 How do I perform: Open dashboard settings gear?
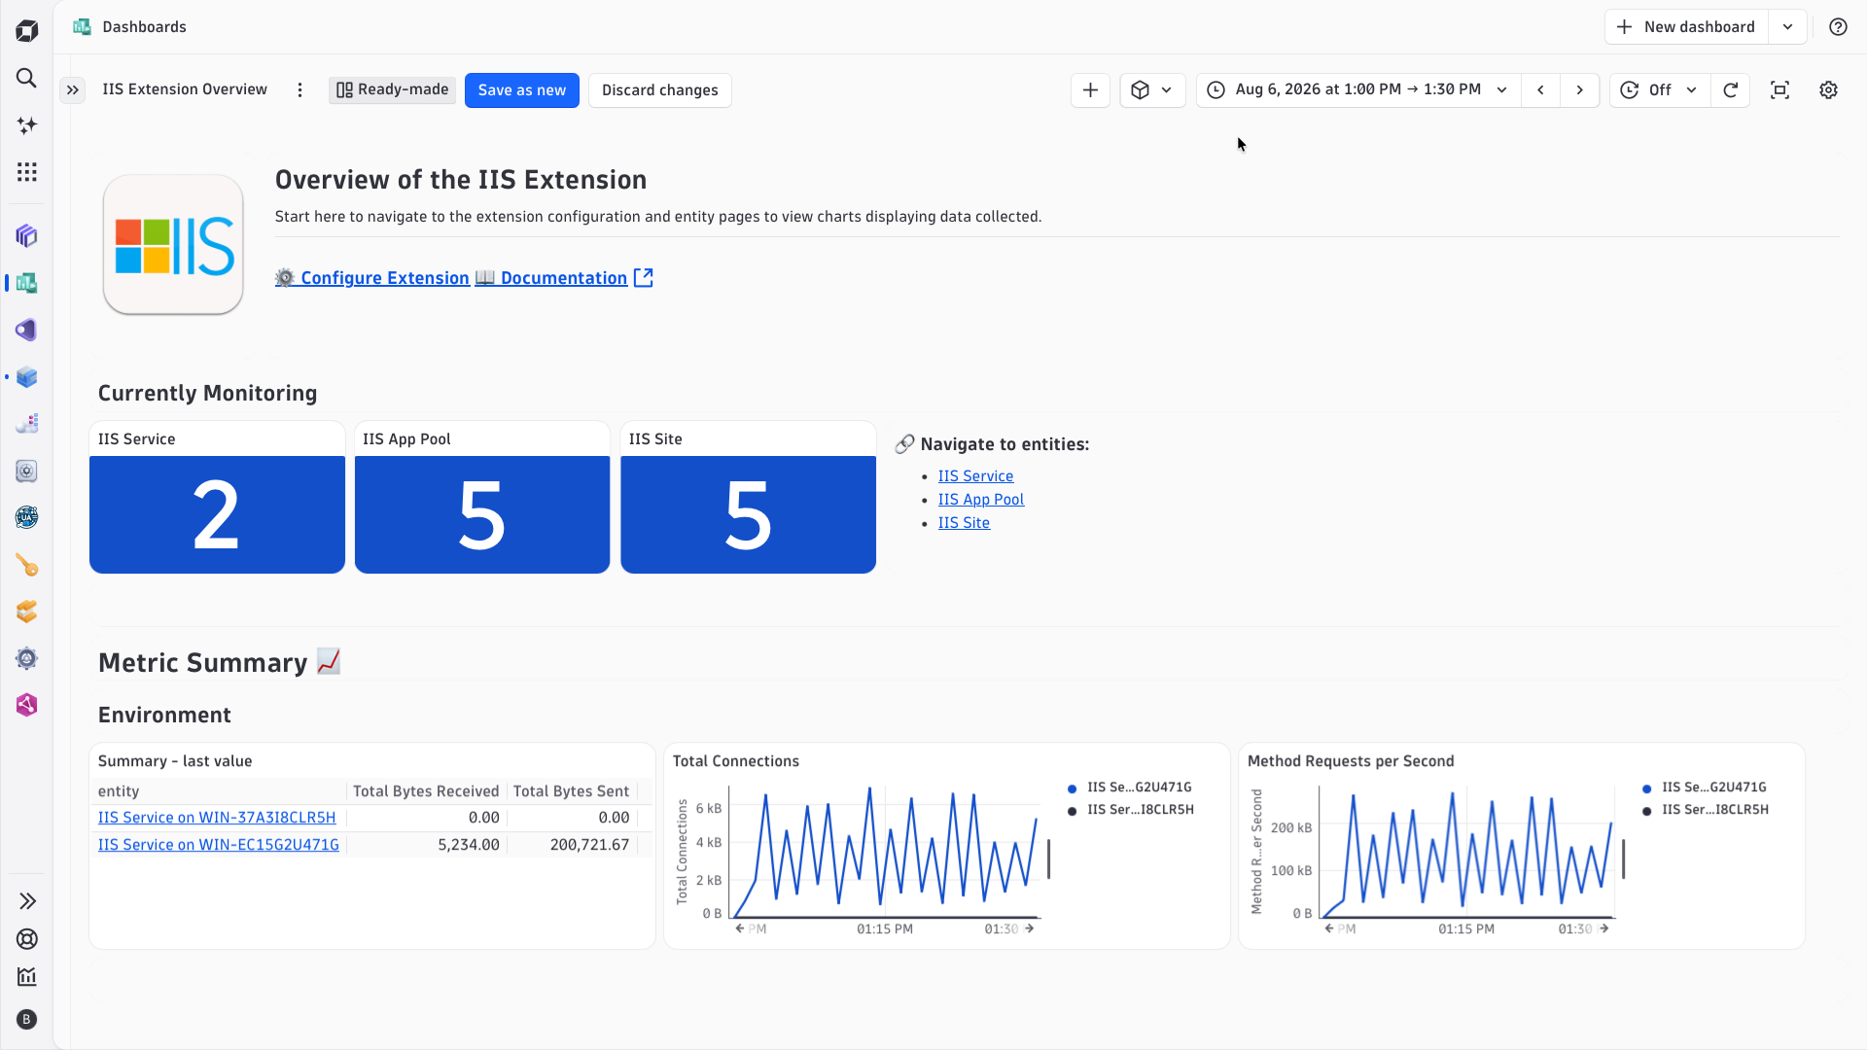(1828, 90)
